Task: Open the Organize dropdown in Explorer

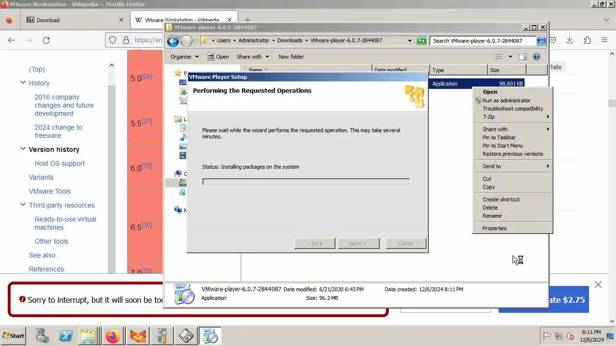Action: click(x=184, y=57)
